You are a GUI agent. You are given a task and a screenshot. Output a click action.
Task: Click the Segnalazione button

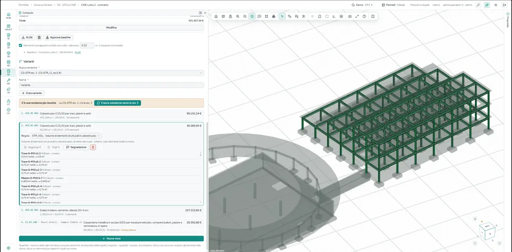(76, 147)
